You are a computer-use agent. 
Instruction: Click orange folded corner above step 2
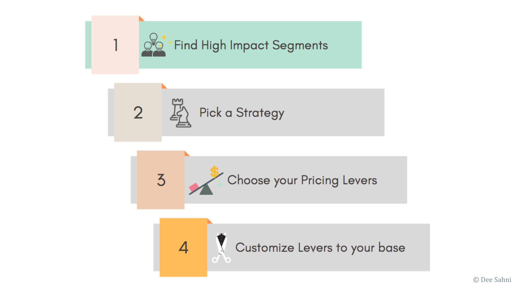164,86
